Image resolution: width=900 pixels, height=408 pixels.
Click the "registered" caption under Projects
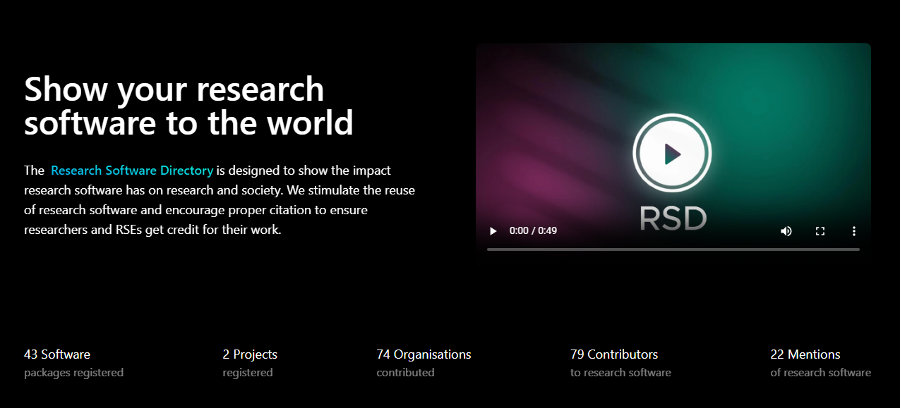pos(248,373)
